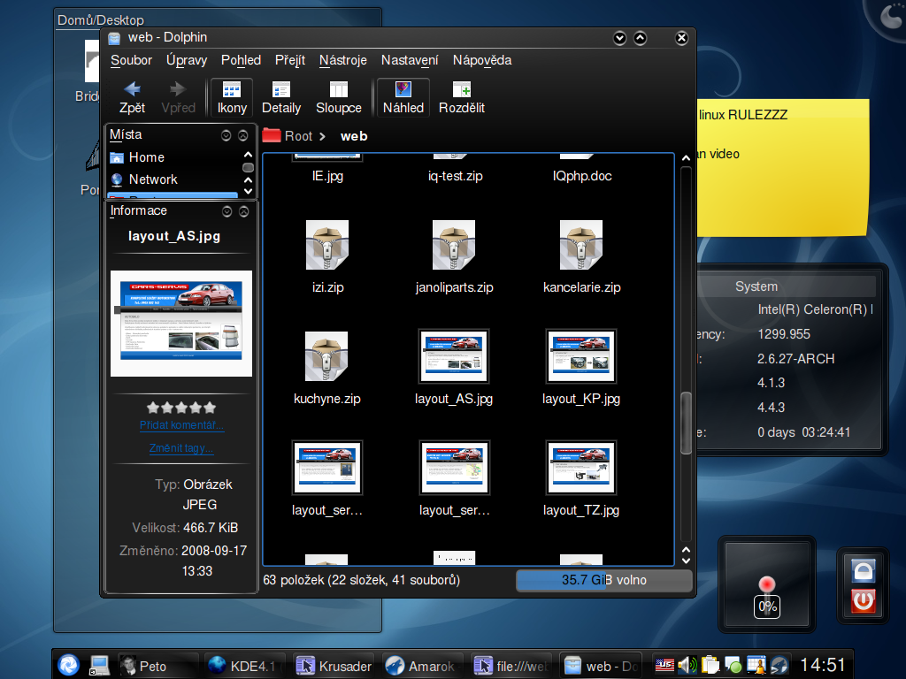Switch to Ikony view mode
The image size is (906, 679).
click(232, 97)
